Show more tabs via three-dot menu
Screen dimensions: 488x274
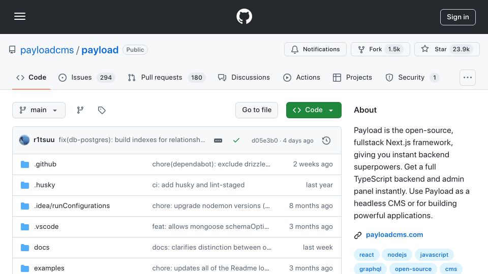coord(468,77)
